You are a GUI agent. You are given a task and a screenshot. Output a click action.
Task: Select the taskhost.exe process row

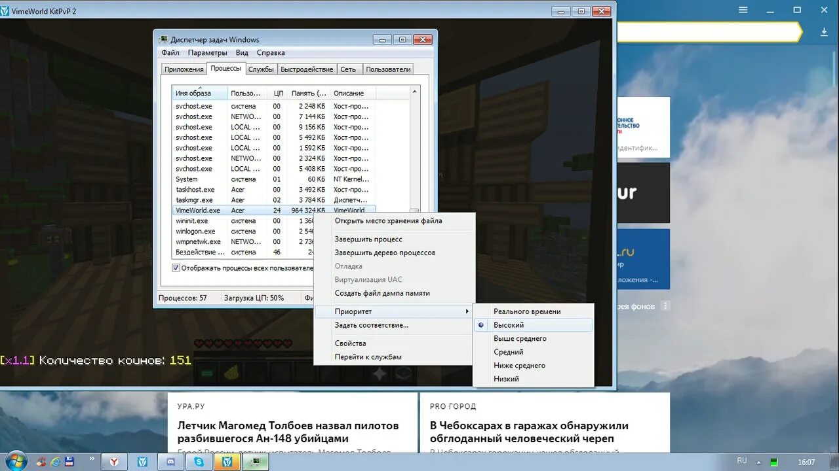pyautogui.click(x=275, y=190)
